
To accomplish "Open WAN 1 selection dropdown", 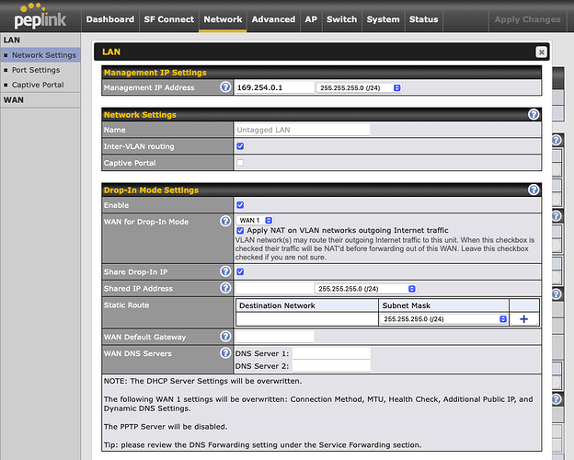I will [255, 220].
